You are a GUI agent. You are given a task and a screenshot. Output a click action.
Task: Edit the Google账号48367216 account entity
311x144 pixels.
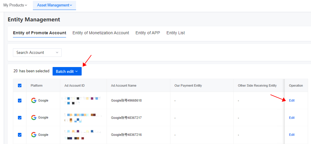[292, 135]
